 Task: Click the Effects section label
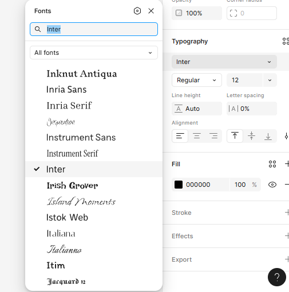point(183,236)
